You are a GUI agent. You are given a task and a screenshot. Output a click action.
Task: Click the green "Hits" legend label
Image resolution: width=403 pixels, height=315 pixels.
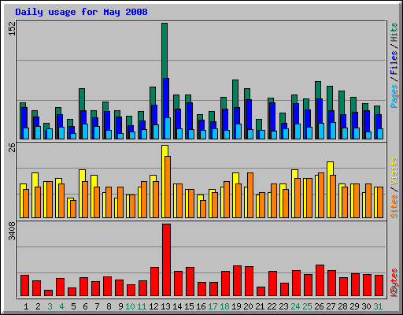coord(394,32)
